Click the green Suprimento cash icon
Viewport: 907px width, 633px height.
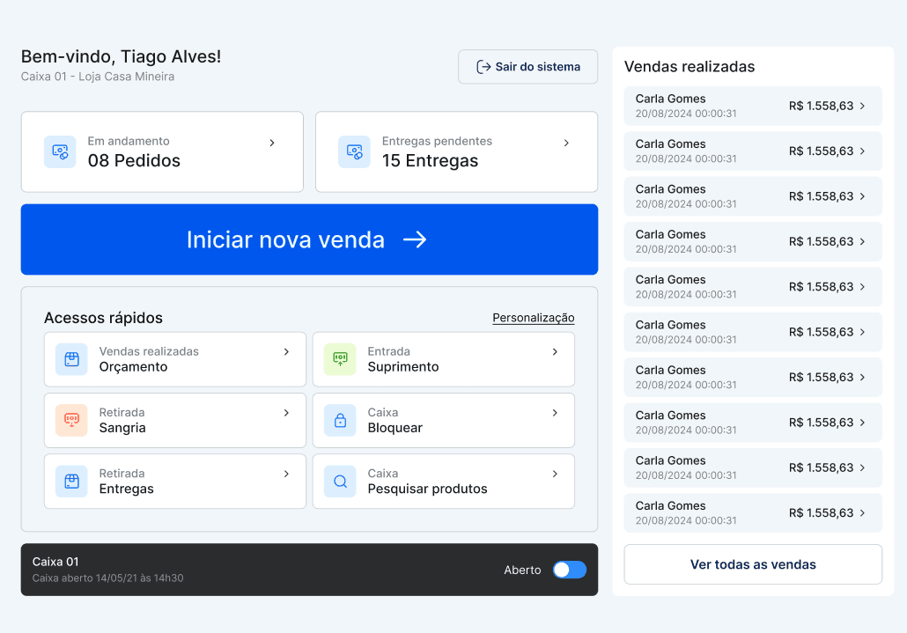[x=340, y=359]
